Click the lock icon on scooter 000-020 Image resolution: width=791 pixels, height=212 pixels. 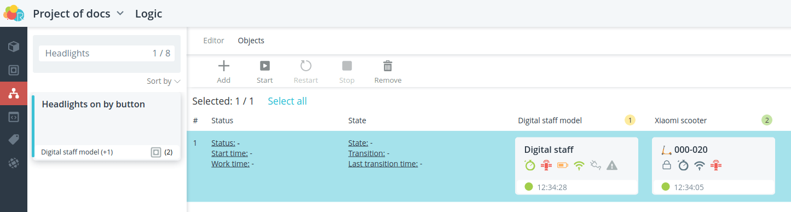pyautogui.click(x=667, y=165)
